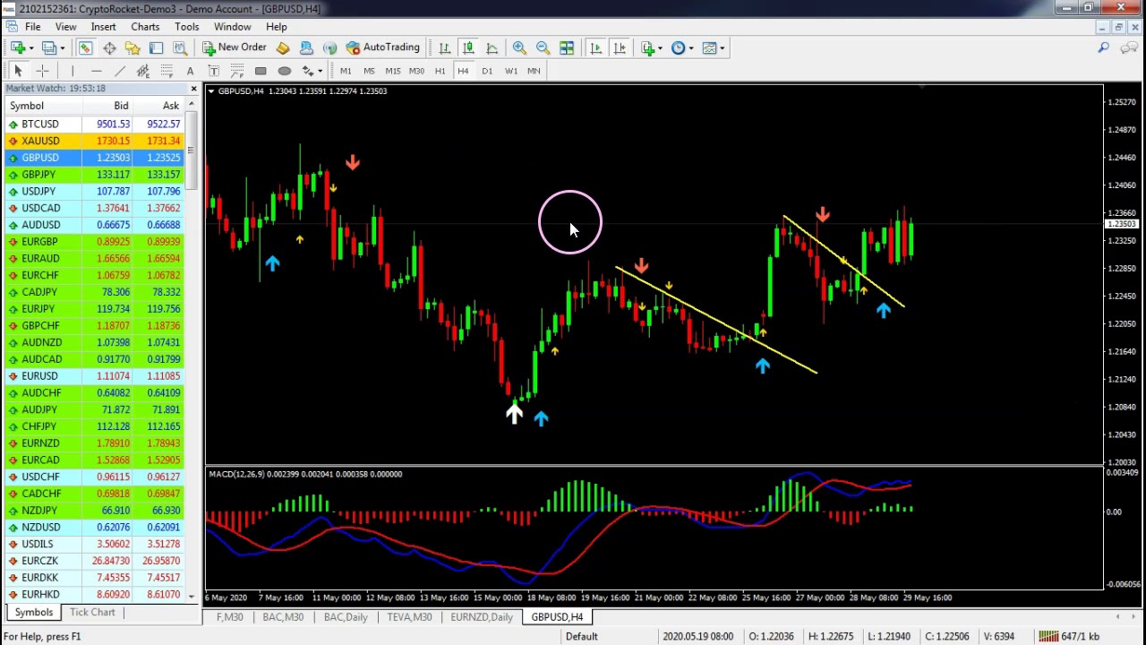Open the Tools menu
Image resolution: width=1146 pixels, height=645 pixels.
[186, 27]
